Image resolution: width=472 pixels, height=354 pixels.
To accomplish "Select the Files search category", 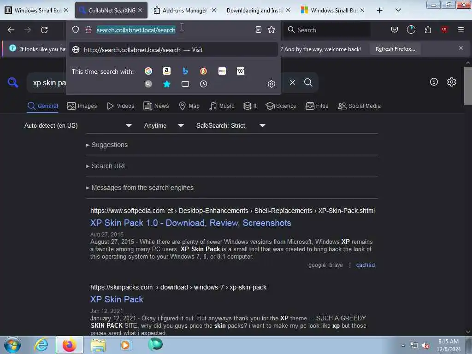I will pyautogui.click(x=317, y=106).
